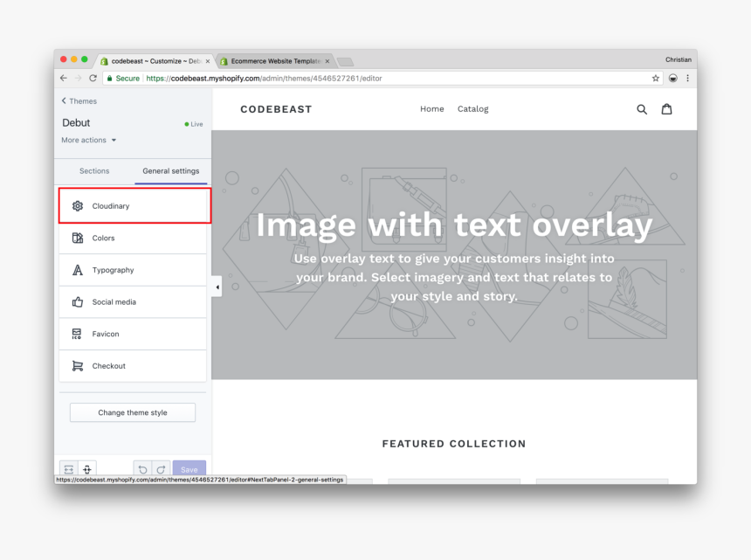The height and width of the screenshot is (560, 751).
Task: Click the Secure padlock indicator
Action: click(x=123, y=78)
